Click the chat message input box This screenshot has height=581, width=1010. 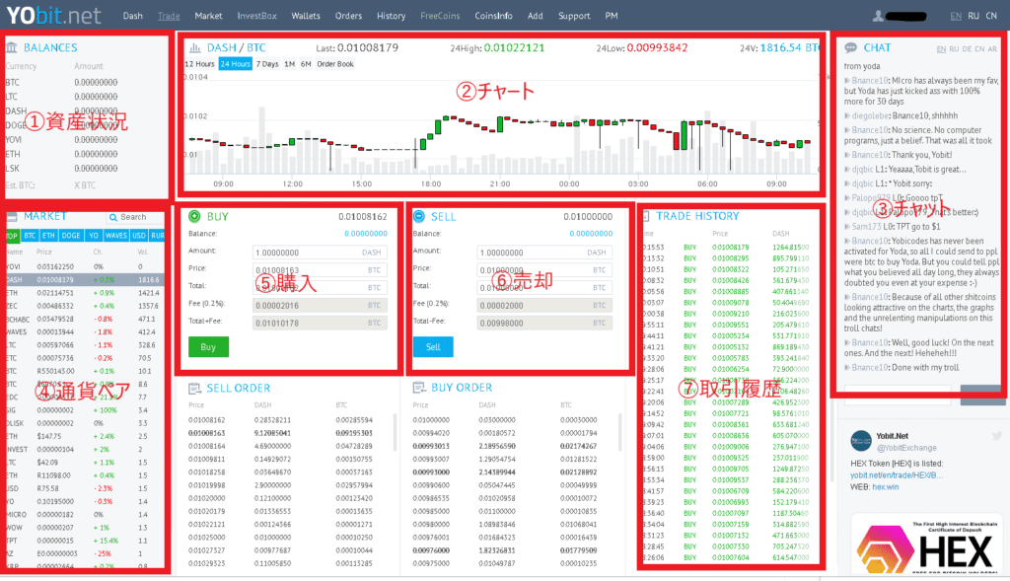898,395
